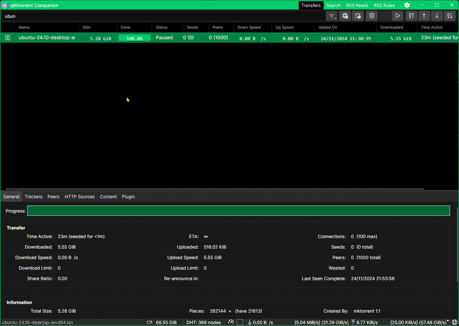This screenshot has width=459, height=326.
Task: Move torrent to bottom priority
Action: [450, 16]
